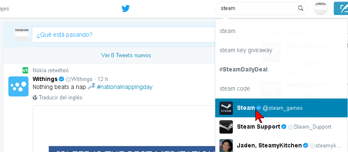Select the 'steam code' suggestion

tap(281, 89)
